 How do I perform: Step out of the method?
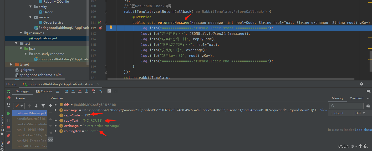[x=87, y=91]
